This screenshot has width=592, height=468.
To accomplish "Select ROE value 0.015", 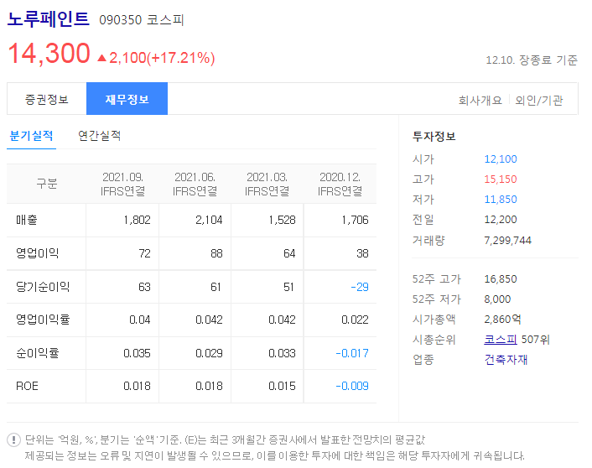I will (282, 386).
